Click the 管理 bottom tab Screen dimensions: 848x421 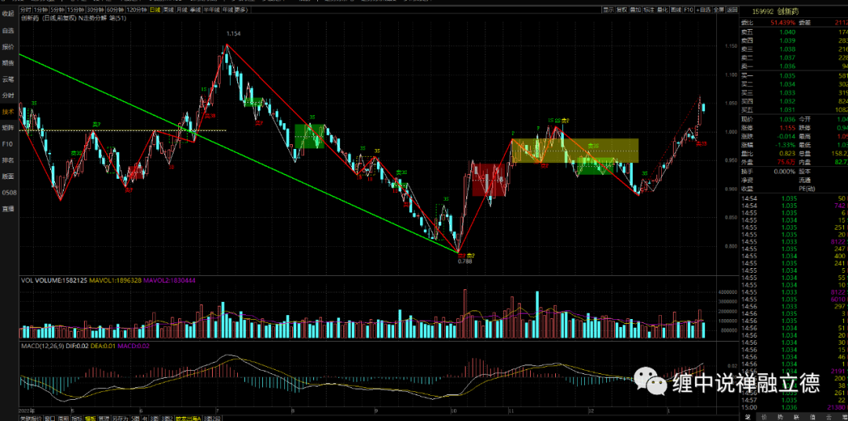104,419
